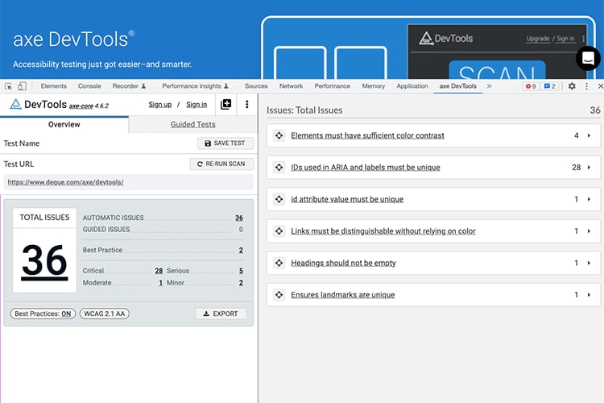Open the Performance tab

pyautogui.click(x=333, y=86)
